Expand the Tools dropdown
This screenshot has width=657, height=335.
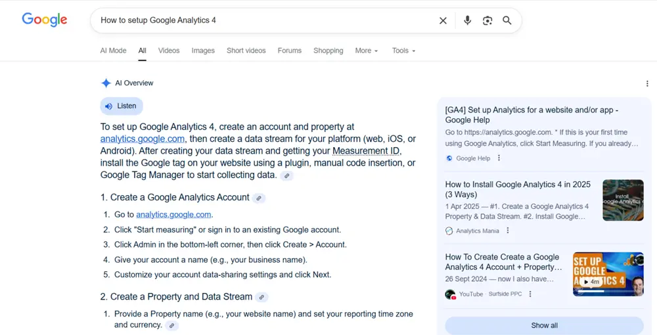[403, 50]
